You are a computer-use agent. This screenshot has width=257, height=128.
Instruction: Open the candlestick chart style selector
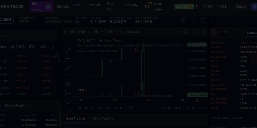pos(111,32)
